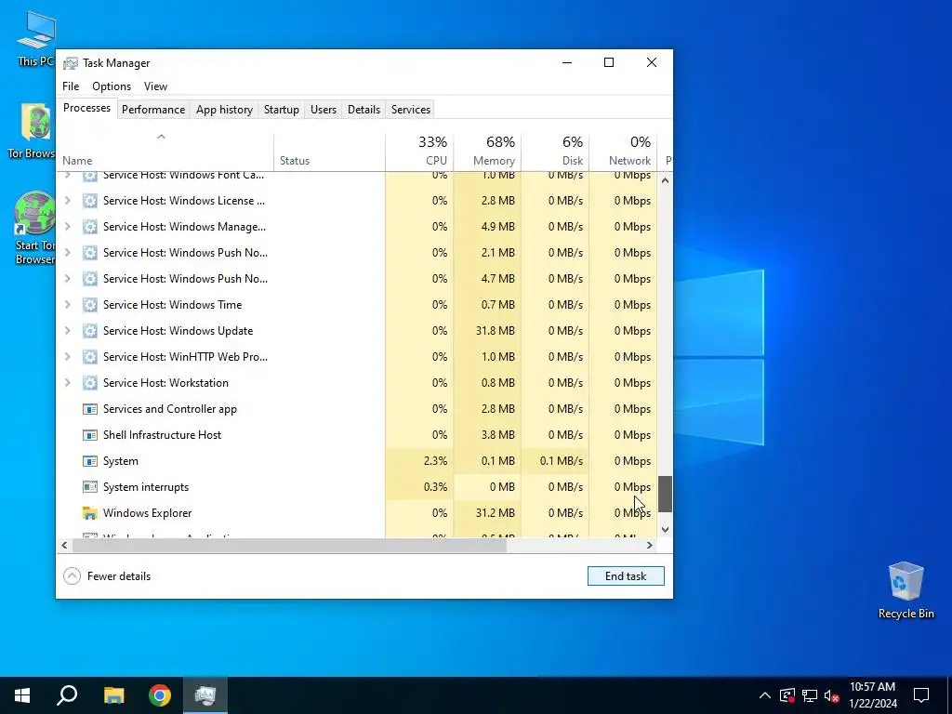Expand Service Host: Windows License row
The width and height of the screenshot is (952, 714).
pyautogui.click(x=67, y=201)
